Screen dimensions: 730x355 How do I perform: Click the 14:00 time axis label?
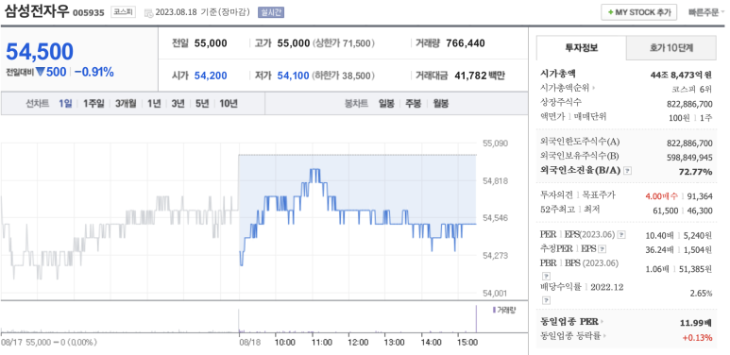pos(432,343)
